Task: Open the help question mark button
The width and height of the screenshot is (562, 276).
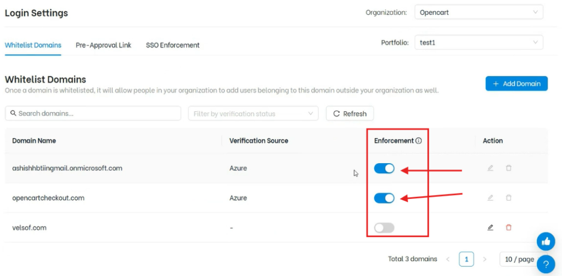Action: 546,264
